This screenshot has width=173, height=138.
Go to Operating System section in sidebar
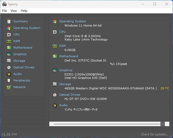pos(27,28)
